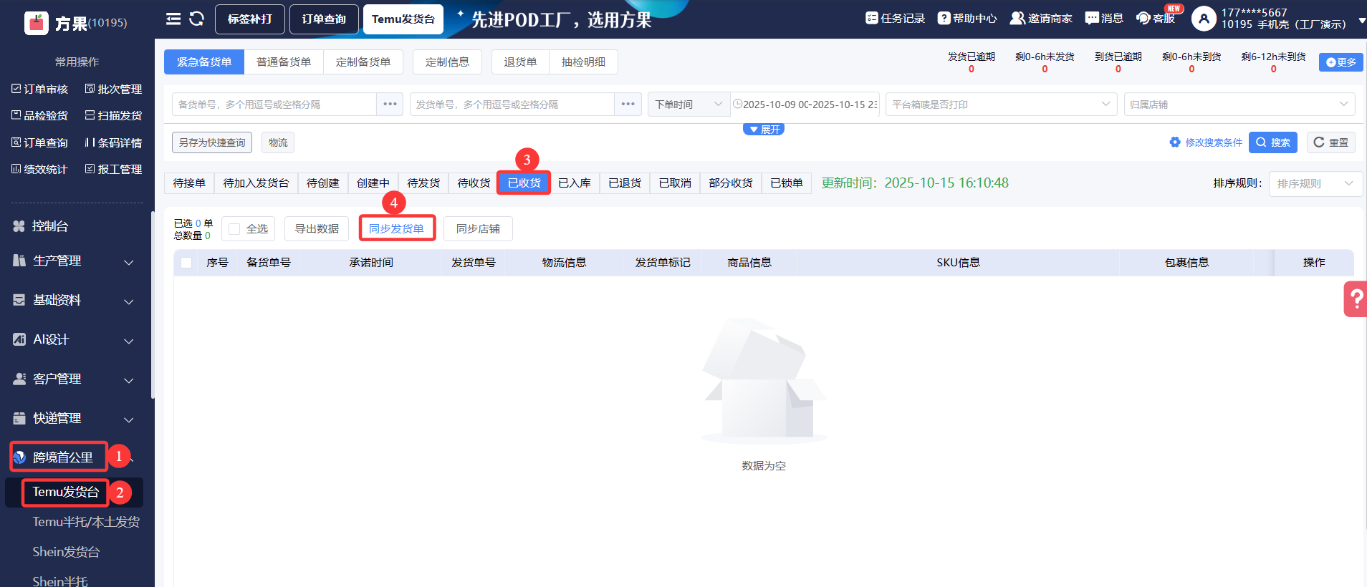Tick the 全选 checkbox
Screen dimensions: 1367x587
(x=234, y=229)
